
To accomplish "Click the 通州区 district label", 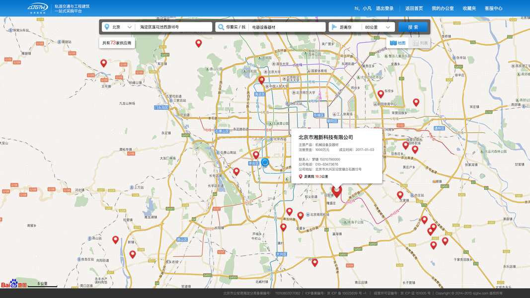I will [439, 129].
